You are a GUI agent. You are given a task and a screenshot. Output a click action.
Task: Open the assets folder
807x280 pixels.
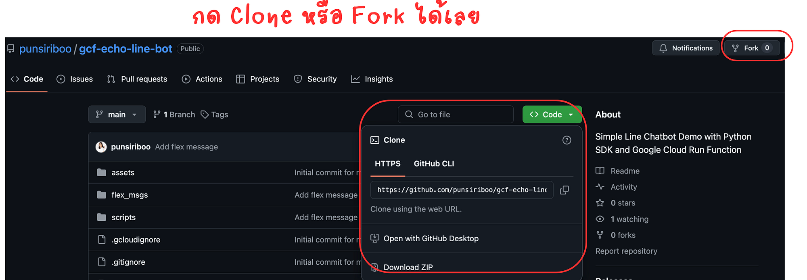(123, 173)
